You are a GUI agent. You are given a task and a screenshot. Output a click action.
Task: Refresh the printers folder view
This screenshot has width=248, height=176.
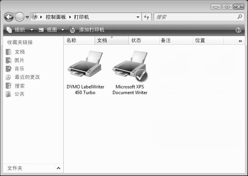pyautogui.click(x=147, y=17)
